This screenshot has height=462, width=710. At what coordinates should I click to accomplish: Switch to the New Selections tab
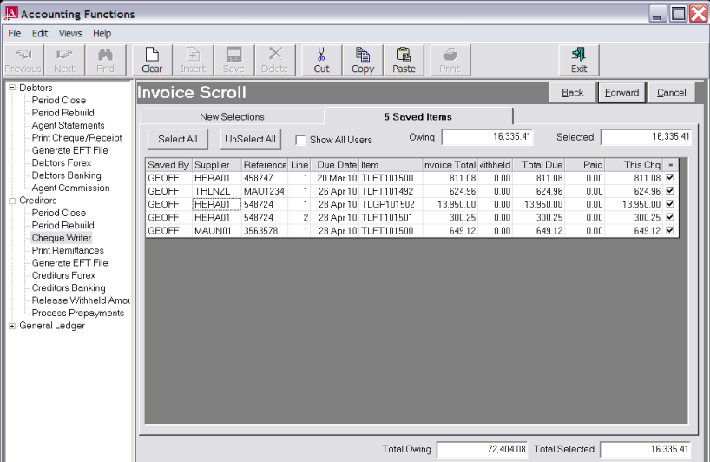click(232, 116)
